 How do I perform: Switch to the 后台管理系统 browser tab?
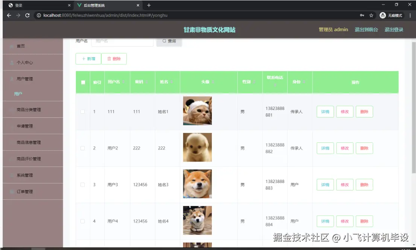108,5
